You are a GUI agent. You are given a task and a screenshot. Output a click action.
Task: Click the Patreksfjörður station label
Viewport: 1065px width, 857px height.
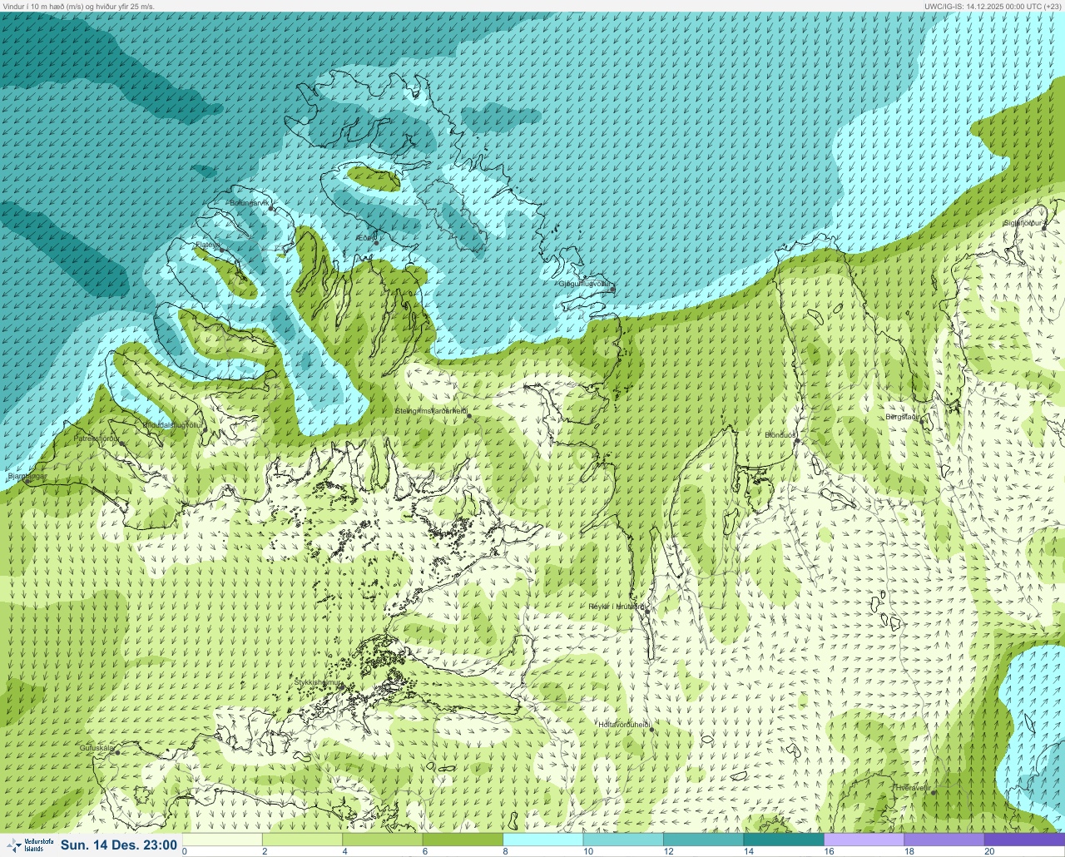(97, 438)
